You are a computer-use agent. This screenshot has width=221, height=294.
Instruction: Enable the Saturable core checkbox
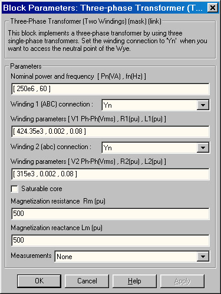(x=15, y=189)
